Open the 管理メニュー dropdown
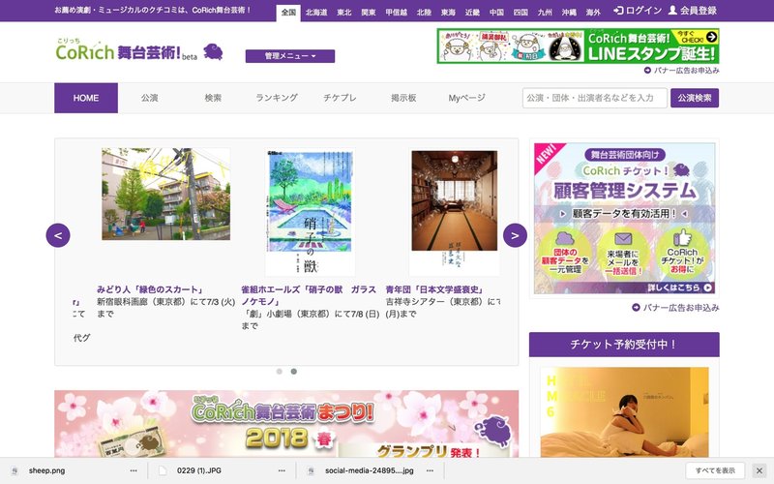 tap(289, 56)
